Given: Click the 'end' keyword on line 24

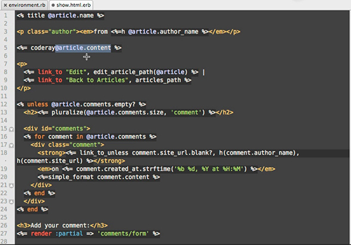Looking at the screenshot, I should [x=33, y=209].
